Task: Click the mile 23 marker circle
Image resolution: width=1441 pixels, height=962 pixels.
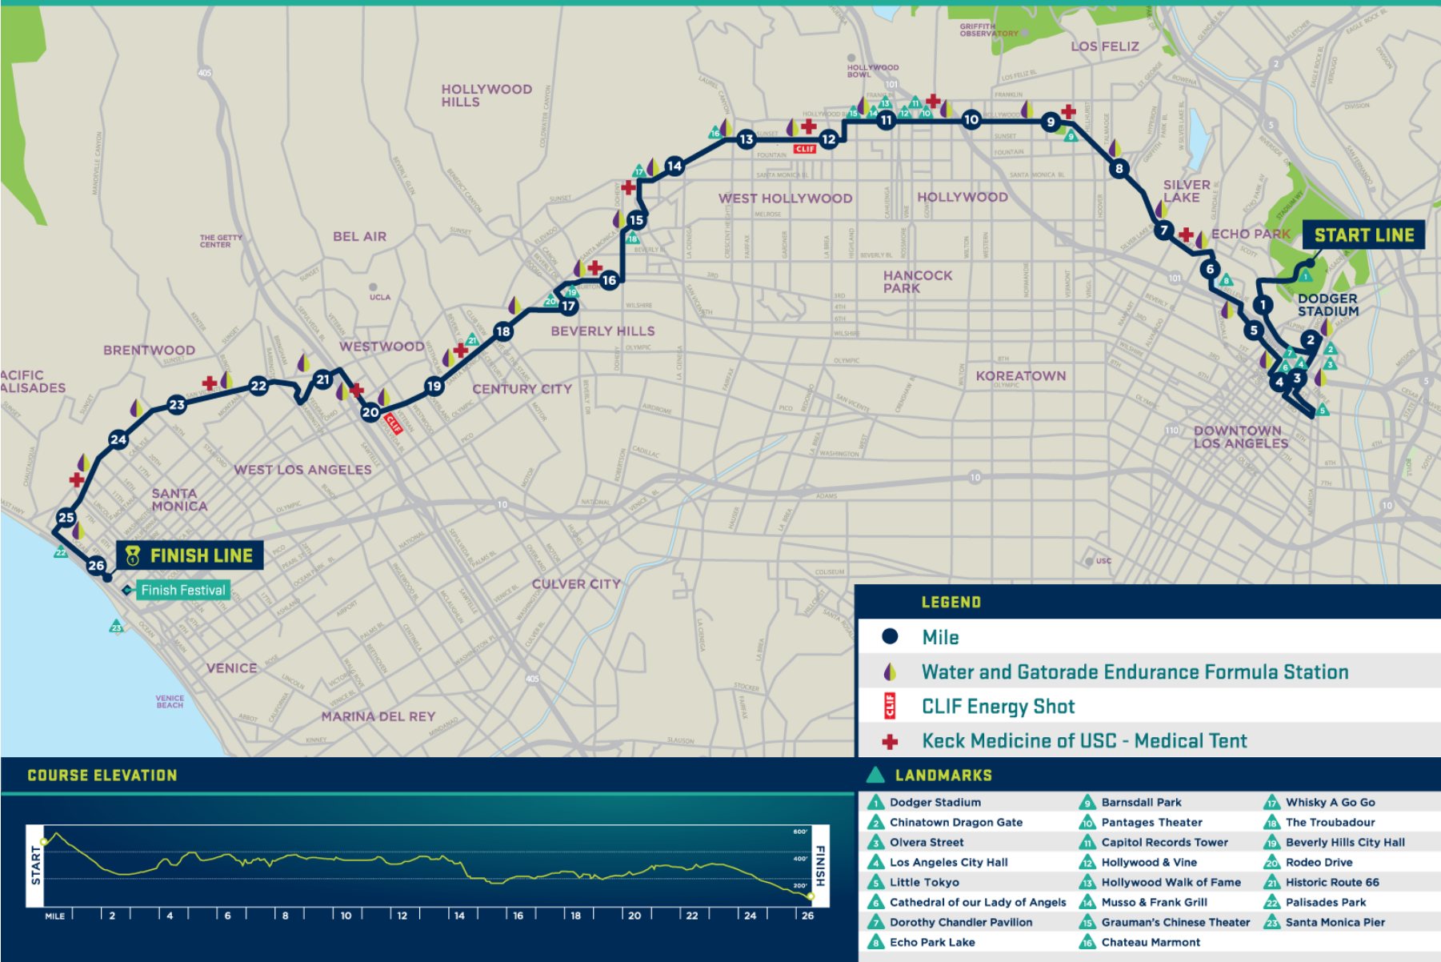Action: point(177,405)
